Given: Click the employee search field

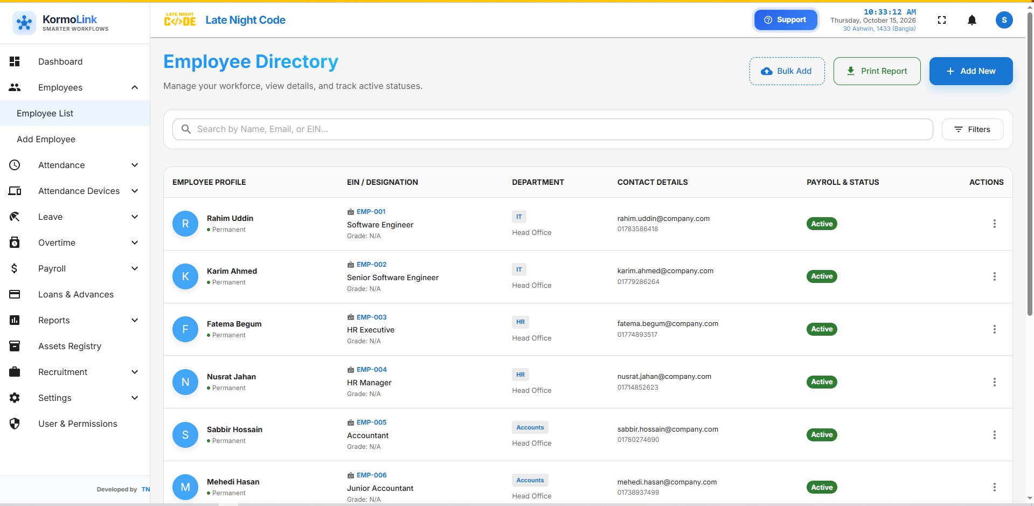Looking at the screenshot, I should (x=552, y=129).
